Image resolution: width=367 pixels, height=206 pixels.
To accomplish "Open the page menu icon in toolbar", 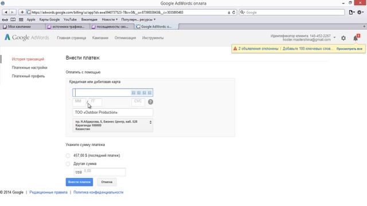I will (352, 13).
